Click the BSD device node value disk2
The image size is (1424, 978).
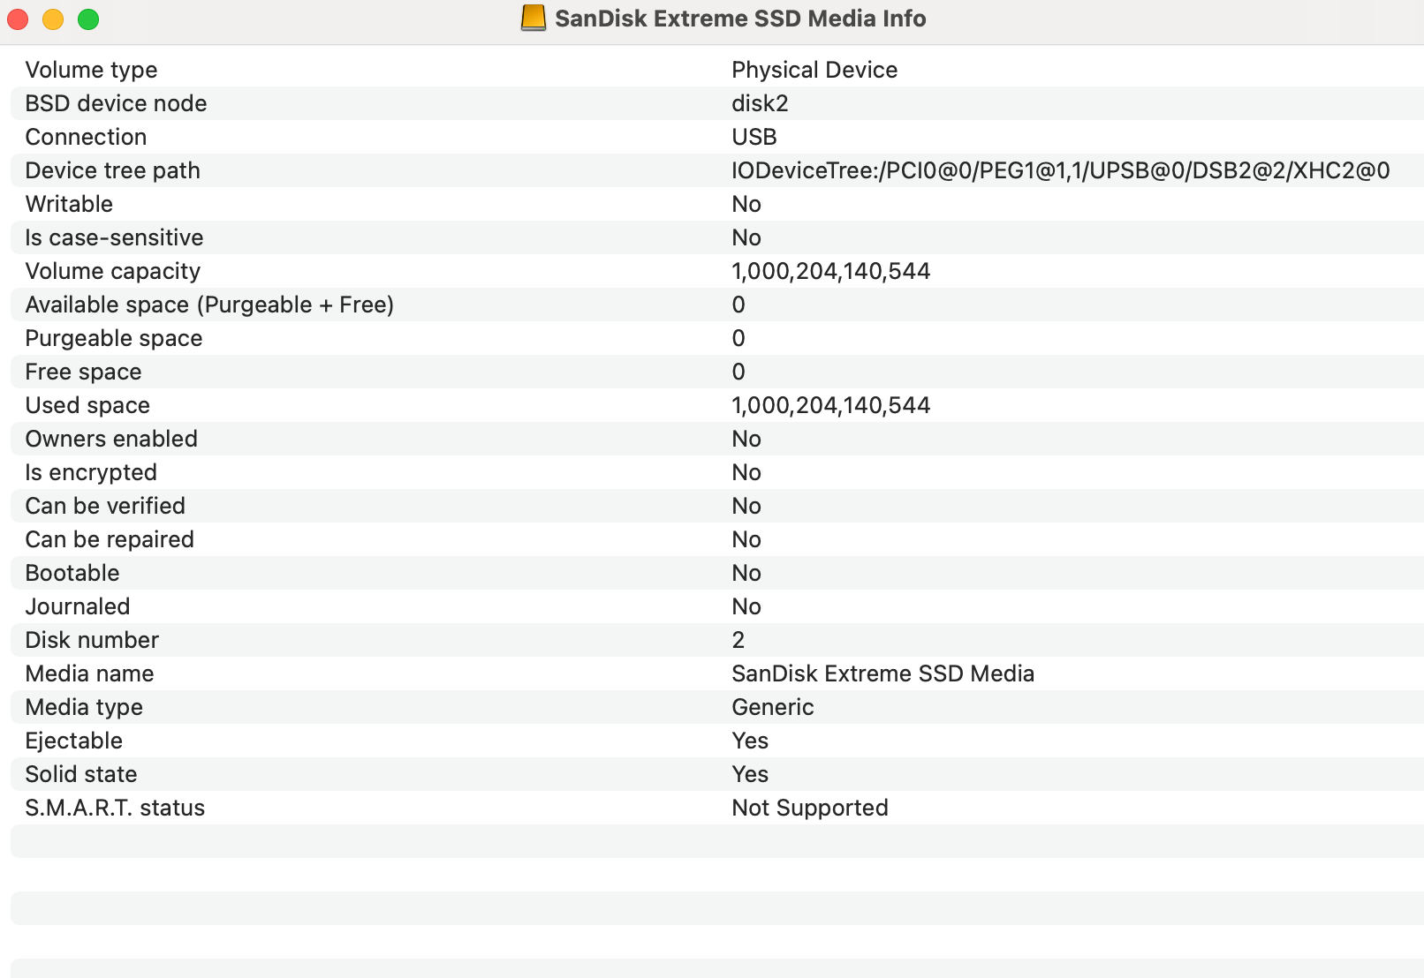[760, 103]
